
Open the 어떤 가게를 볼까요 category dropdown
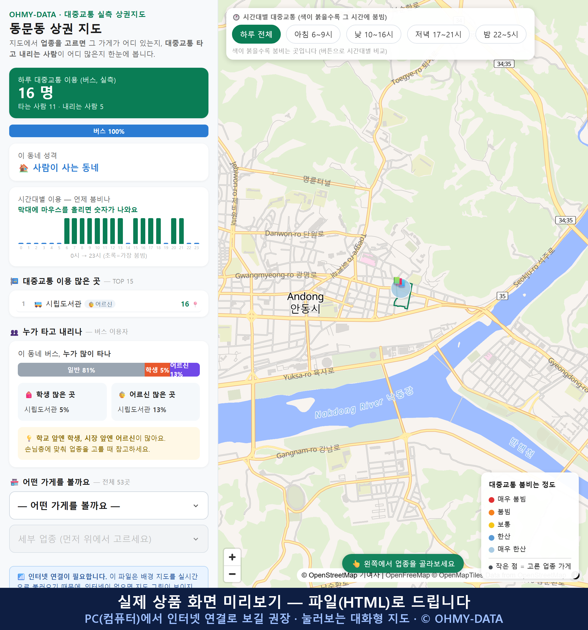click(109, 505)
